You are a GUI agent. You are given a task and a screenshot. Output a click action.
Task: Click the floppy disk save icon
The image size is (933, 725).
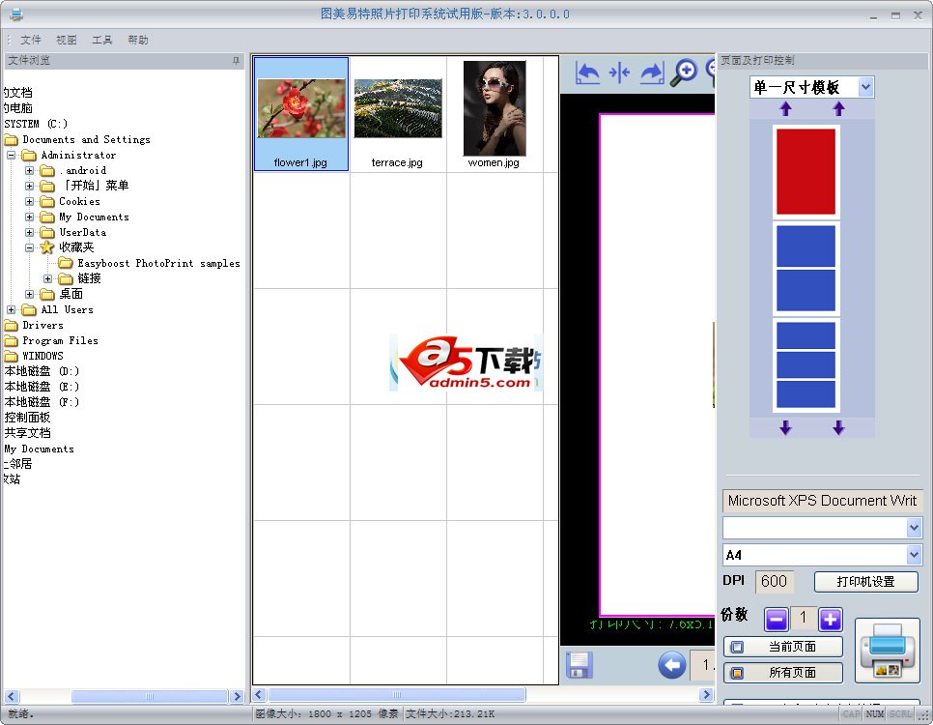tap(580, 665)
